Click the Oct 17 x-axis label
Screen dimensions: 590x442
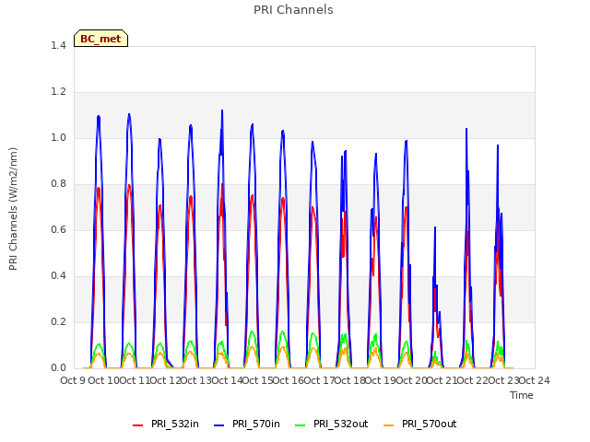coord(319,380)
